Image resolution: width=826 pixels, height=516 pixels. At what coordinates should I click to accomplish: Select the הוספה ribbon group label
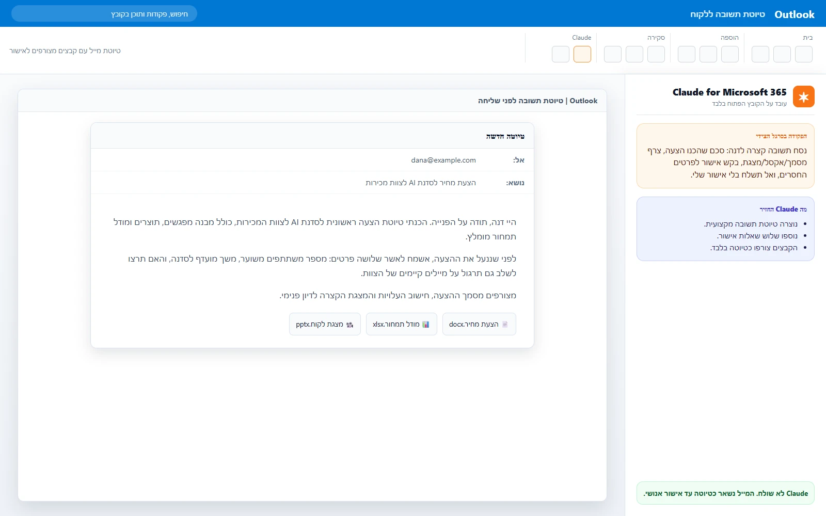729,38
